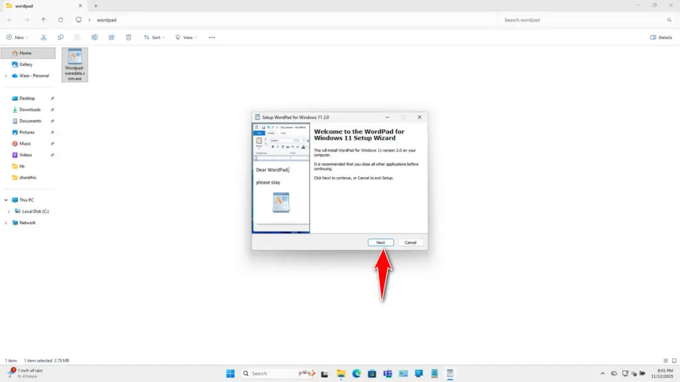Cut the selected file using the Cut icon
The height and width of the screenshot is (382, 680).
click(44, 38)
